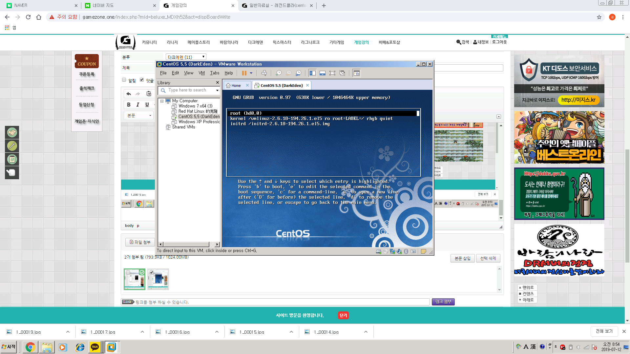Open the VMware Help menu
630x354 pixels.
pos(229,73)
